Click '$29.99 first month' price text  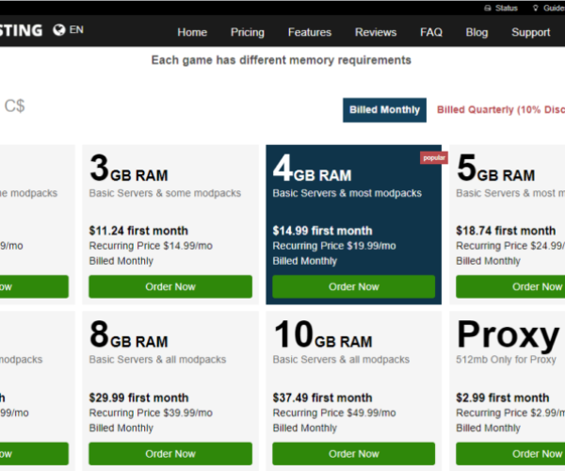(138, 398)
